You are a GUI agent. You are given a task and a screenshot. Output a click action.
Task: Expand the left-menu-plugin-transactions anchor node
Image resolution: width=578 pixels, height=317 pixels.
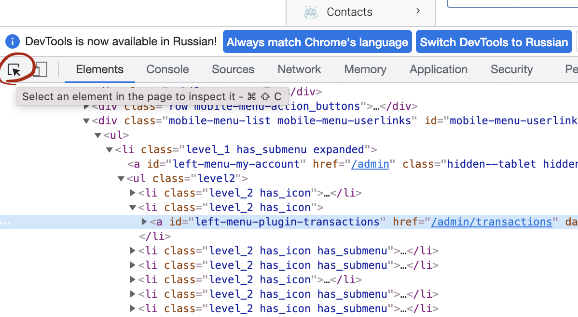pyautogui.click(x=144, y=222)
